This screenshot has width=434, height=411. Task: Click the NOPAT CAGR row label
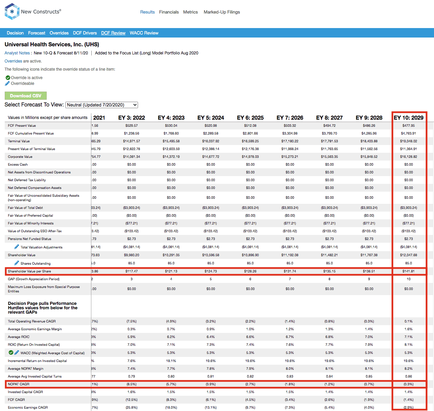point(19,384)
